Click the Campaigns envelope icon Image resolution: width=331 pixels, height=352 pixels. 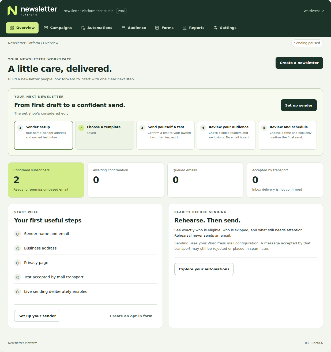click(x=46, y=28)
